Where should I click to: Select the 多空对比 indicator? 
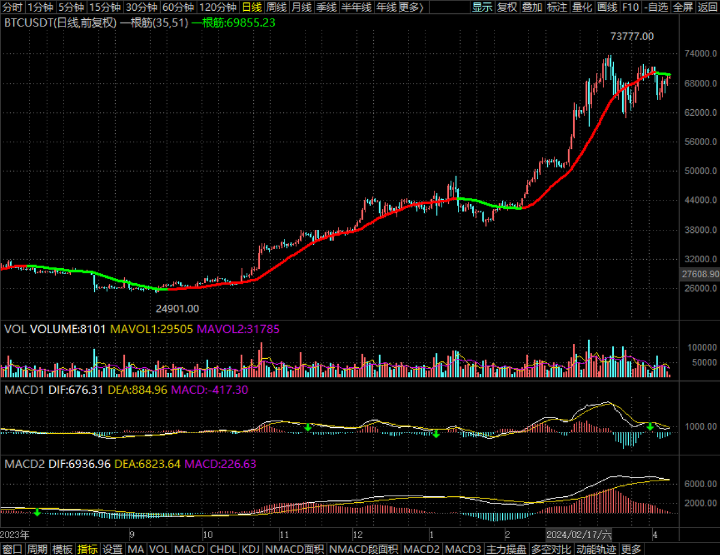[x=551, y=549]
